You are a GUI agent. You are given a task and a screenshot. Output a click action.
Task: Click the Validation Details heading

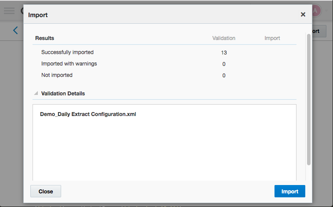[x=63, y=94]
